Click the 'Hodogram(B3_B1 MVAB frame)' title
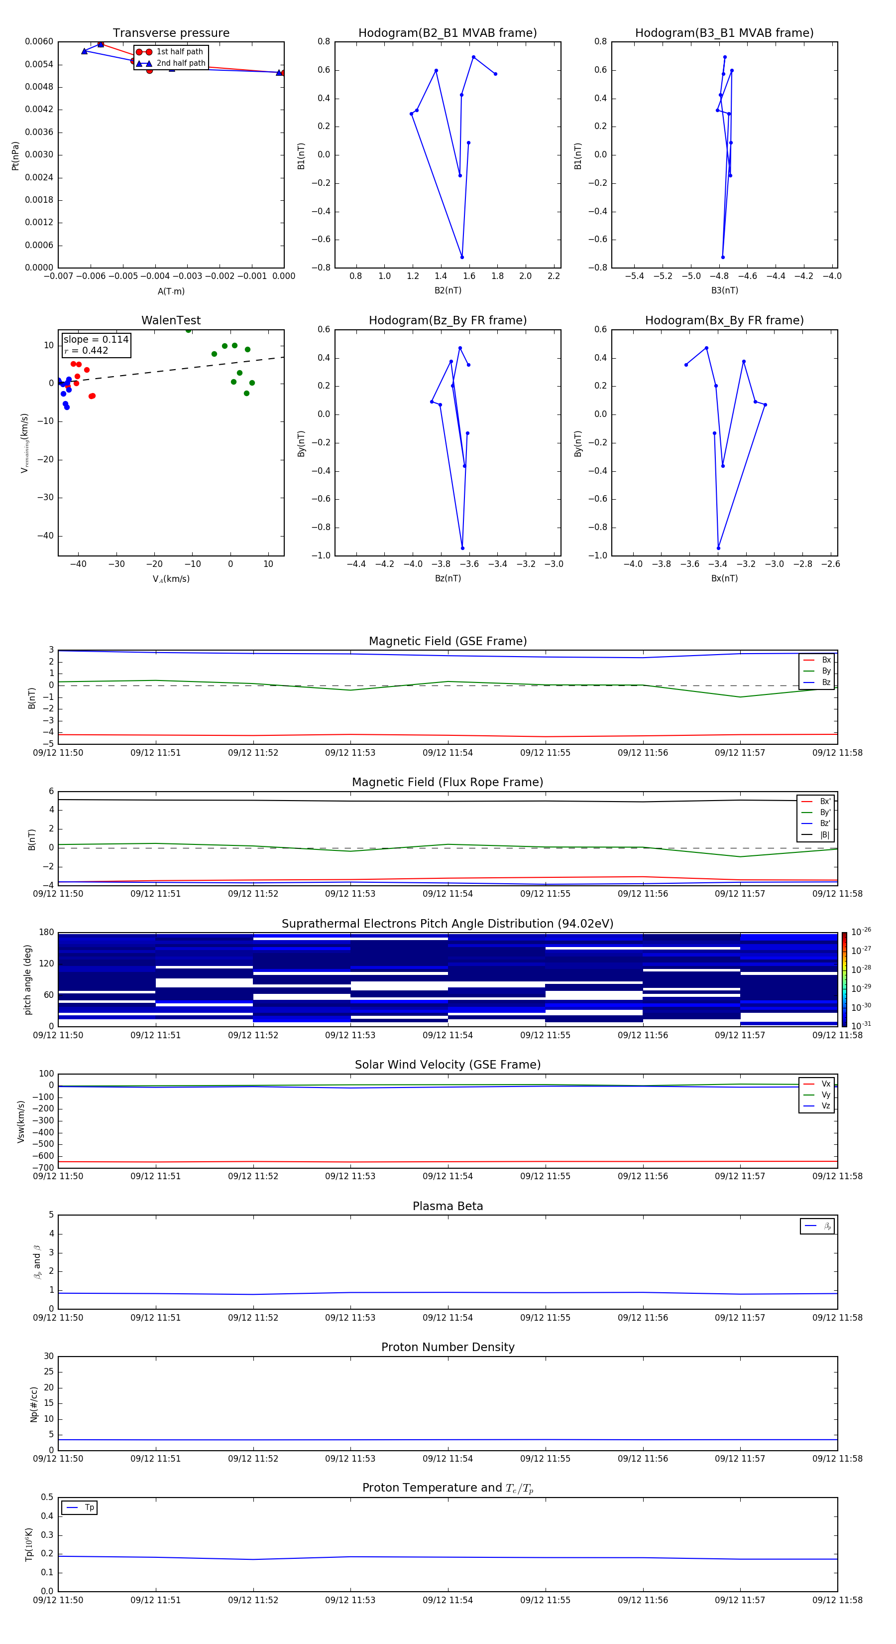 pyautogui.click(x=724, y=32)
